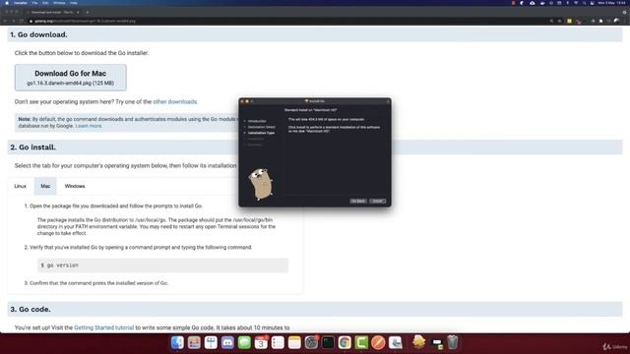Open Calendar from the Dock
This screenshot has width=630, height=354.
(x=261, y=342)
